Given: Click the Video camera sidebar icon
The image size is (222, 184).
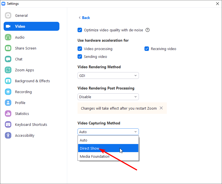Looking at the screenshot, I should [x=8, y=26].
